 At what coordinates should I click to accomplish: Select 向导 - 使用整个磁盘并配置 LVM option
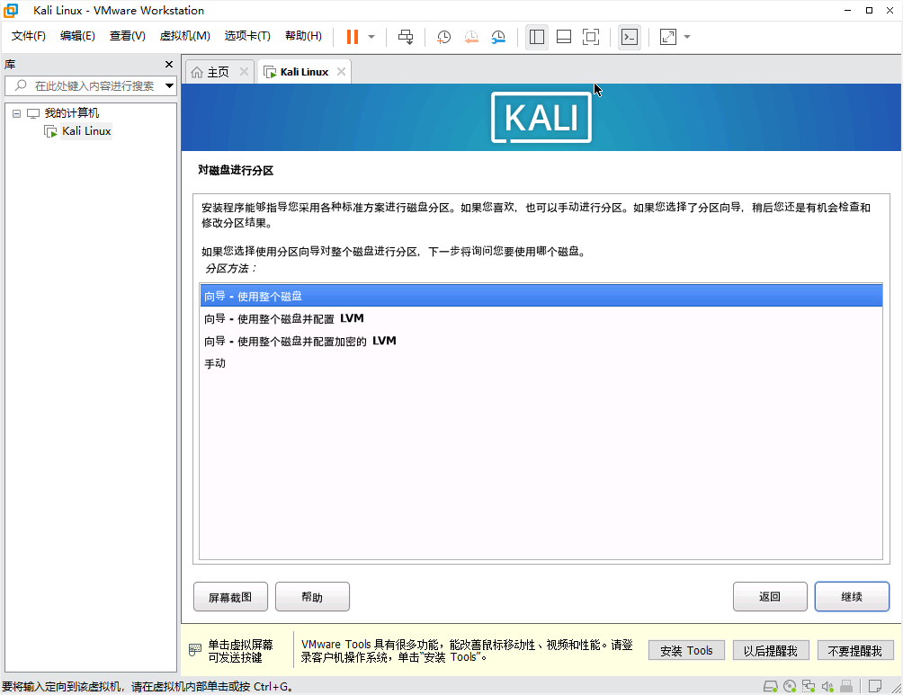coord(541,318)
